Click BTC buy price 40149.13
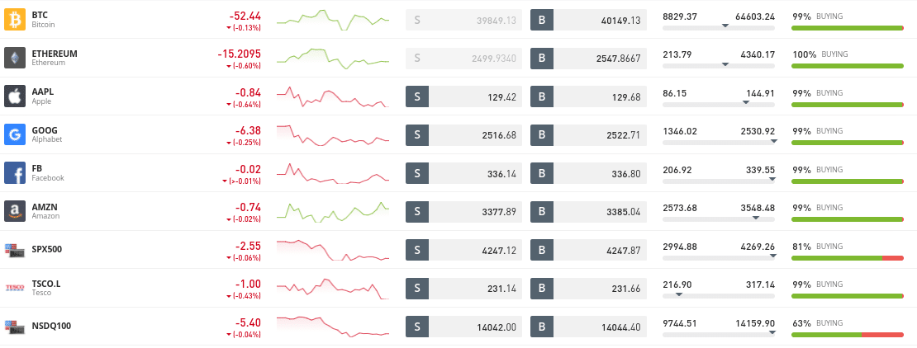Screen dimensions: 917x348 [620, 21]
